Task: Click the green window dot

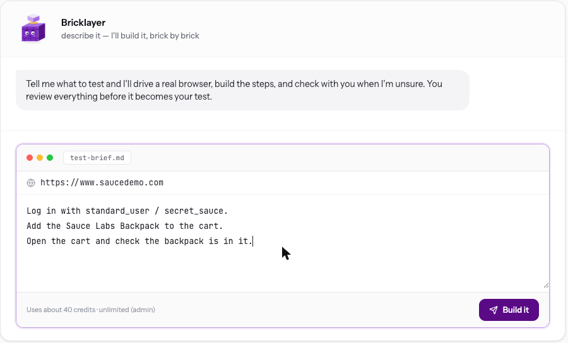Action: coord(50,158)
